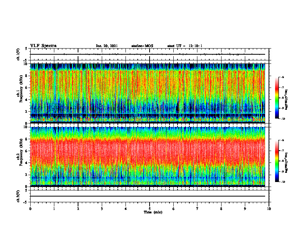
Task: Click the ch.1 colorbar log(PSD) units label
Action: (x=287, y=100)
